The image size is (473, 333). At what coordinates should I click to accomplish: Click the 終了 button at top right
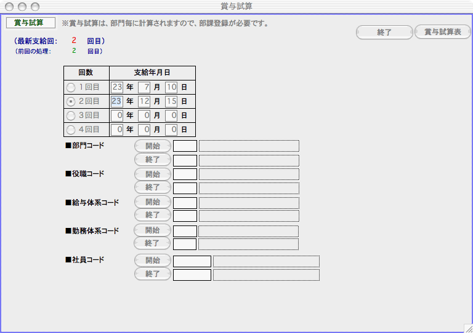[384, 33]
